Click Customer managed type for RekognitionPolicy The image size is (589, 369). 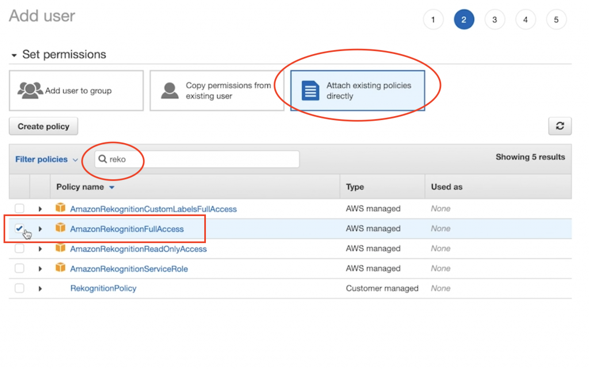(382, 289)
